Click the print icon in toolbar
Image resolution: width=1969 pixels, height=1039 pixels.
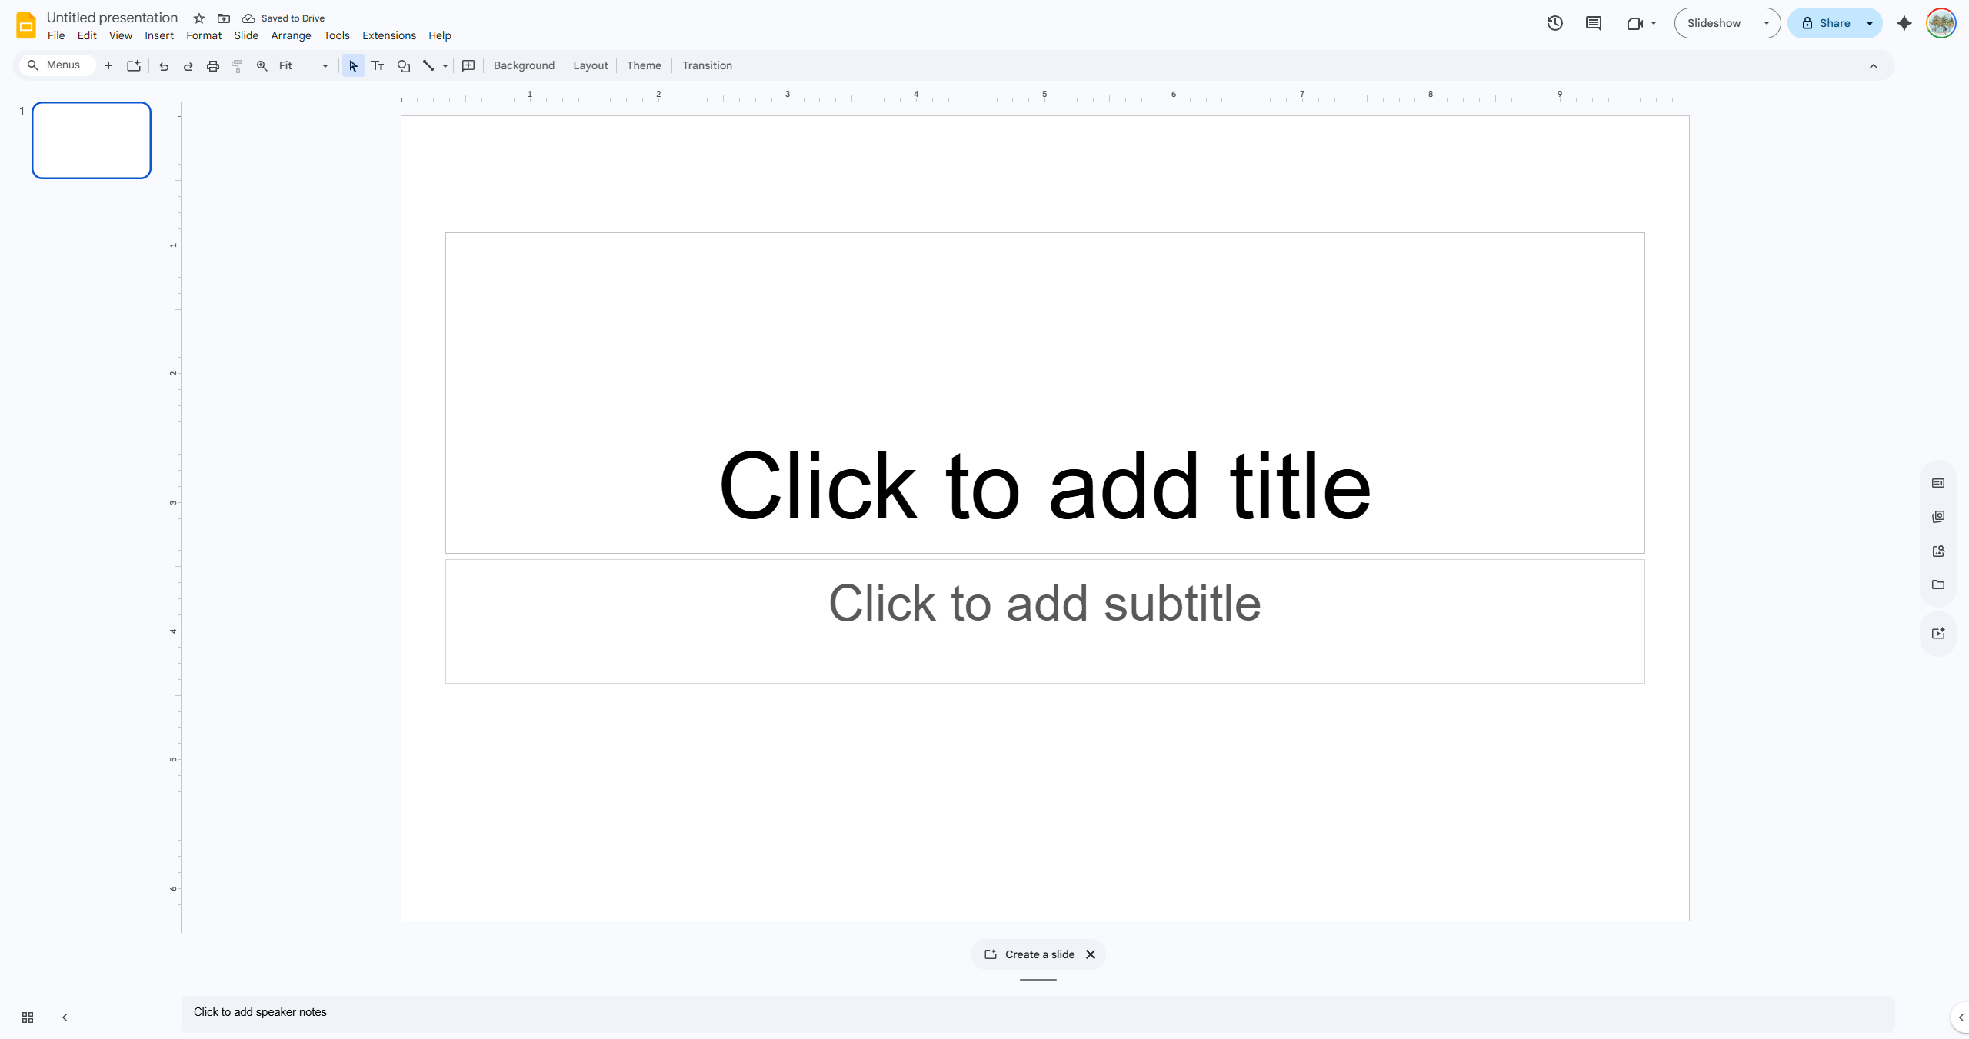tap(213, 66)
